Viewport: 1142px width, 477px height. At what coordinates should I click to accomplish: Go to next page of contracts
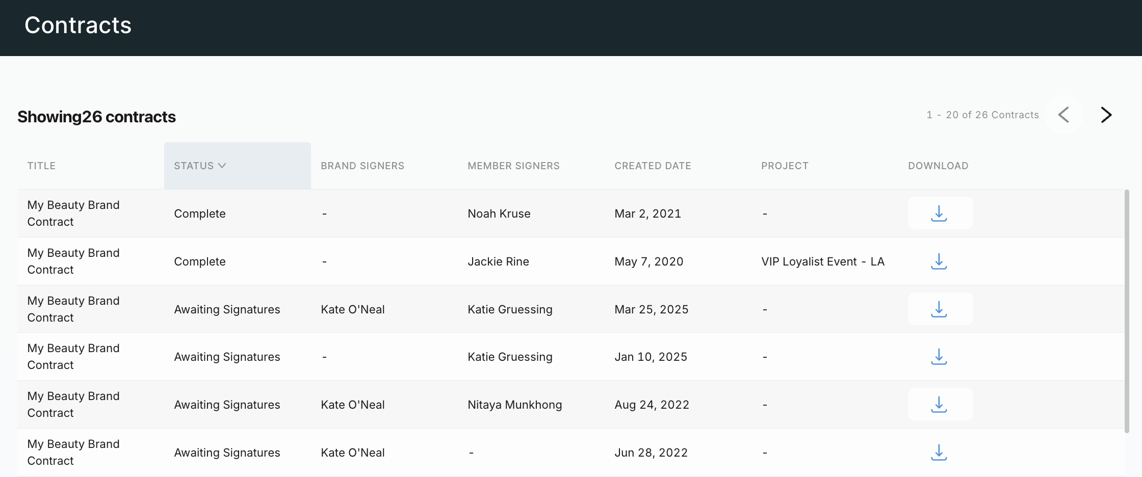click(x=1106, y=115)
